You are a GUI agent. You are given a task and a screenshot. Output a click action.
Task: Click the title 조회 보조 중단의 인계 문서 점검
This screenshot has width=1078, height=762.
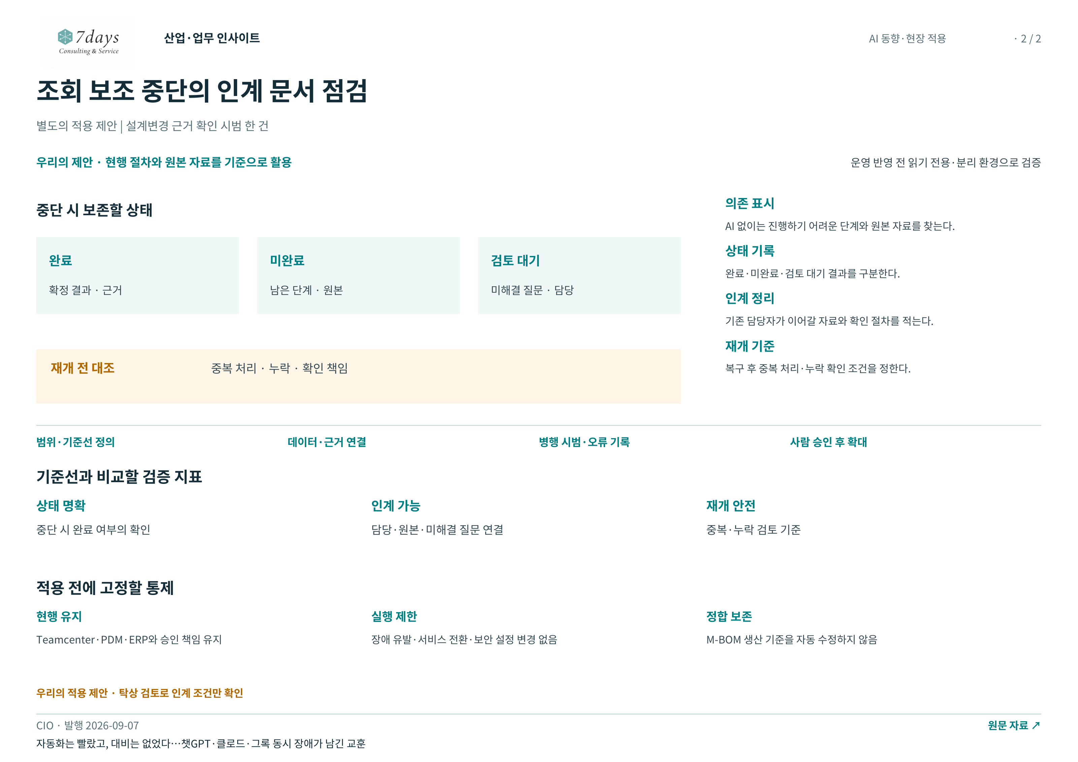tap(202, 91)
